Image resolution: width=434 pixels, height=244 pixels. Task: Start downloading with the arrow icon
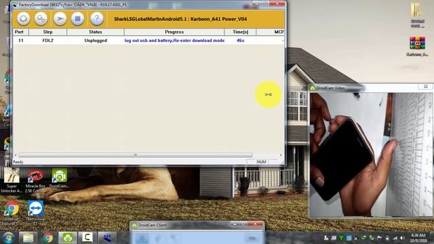60,19
